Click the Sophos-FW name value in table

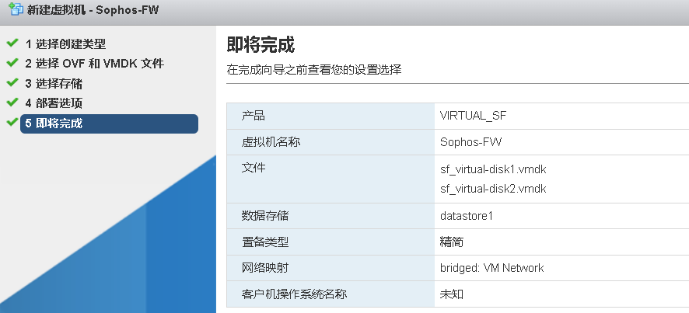pyautogui.click(x=470, y=142)
